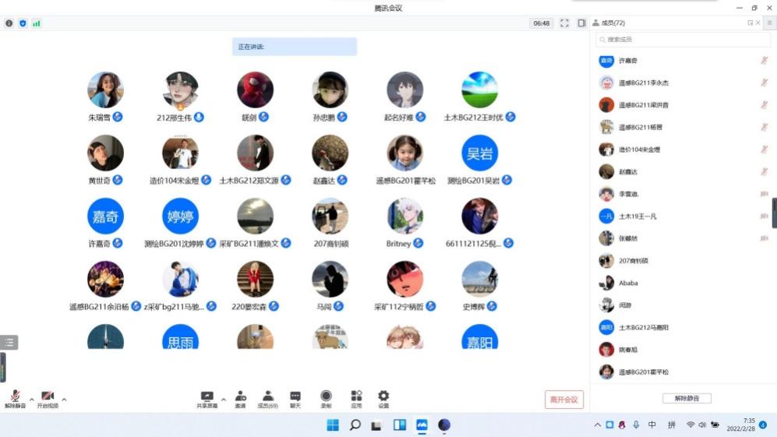Click the red Leave Meeting (离开会议) button
This screenshot has width=777, height=437.
coord(564,400)
